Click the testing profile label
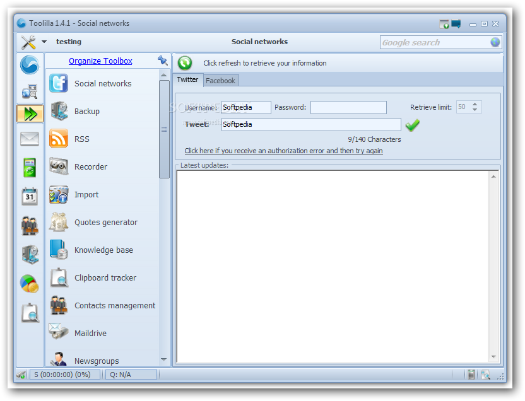The image size is (525, 401). [69, 42]
